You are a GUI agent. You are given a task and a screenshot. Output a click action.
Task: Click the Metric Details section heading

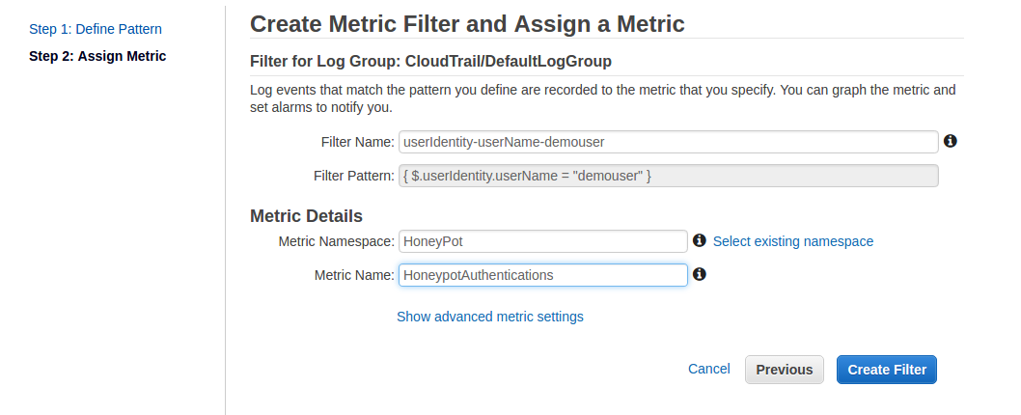306,215
